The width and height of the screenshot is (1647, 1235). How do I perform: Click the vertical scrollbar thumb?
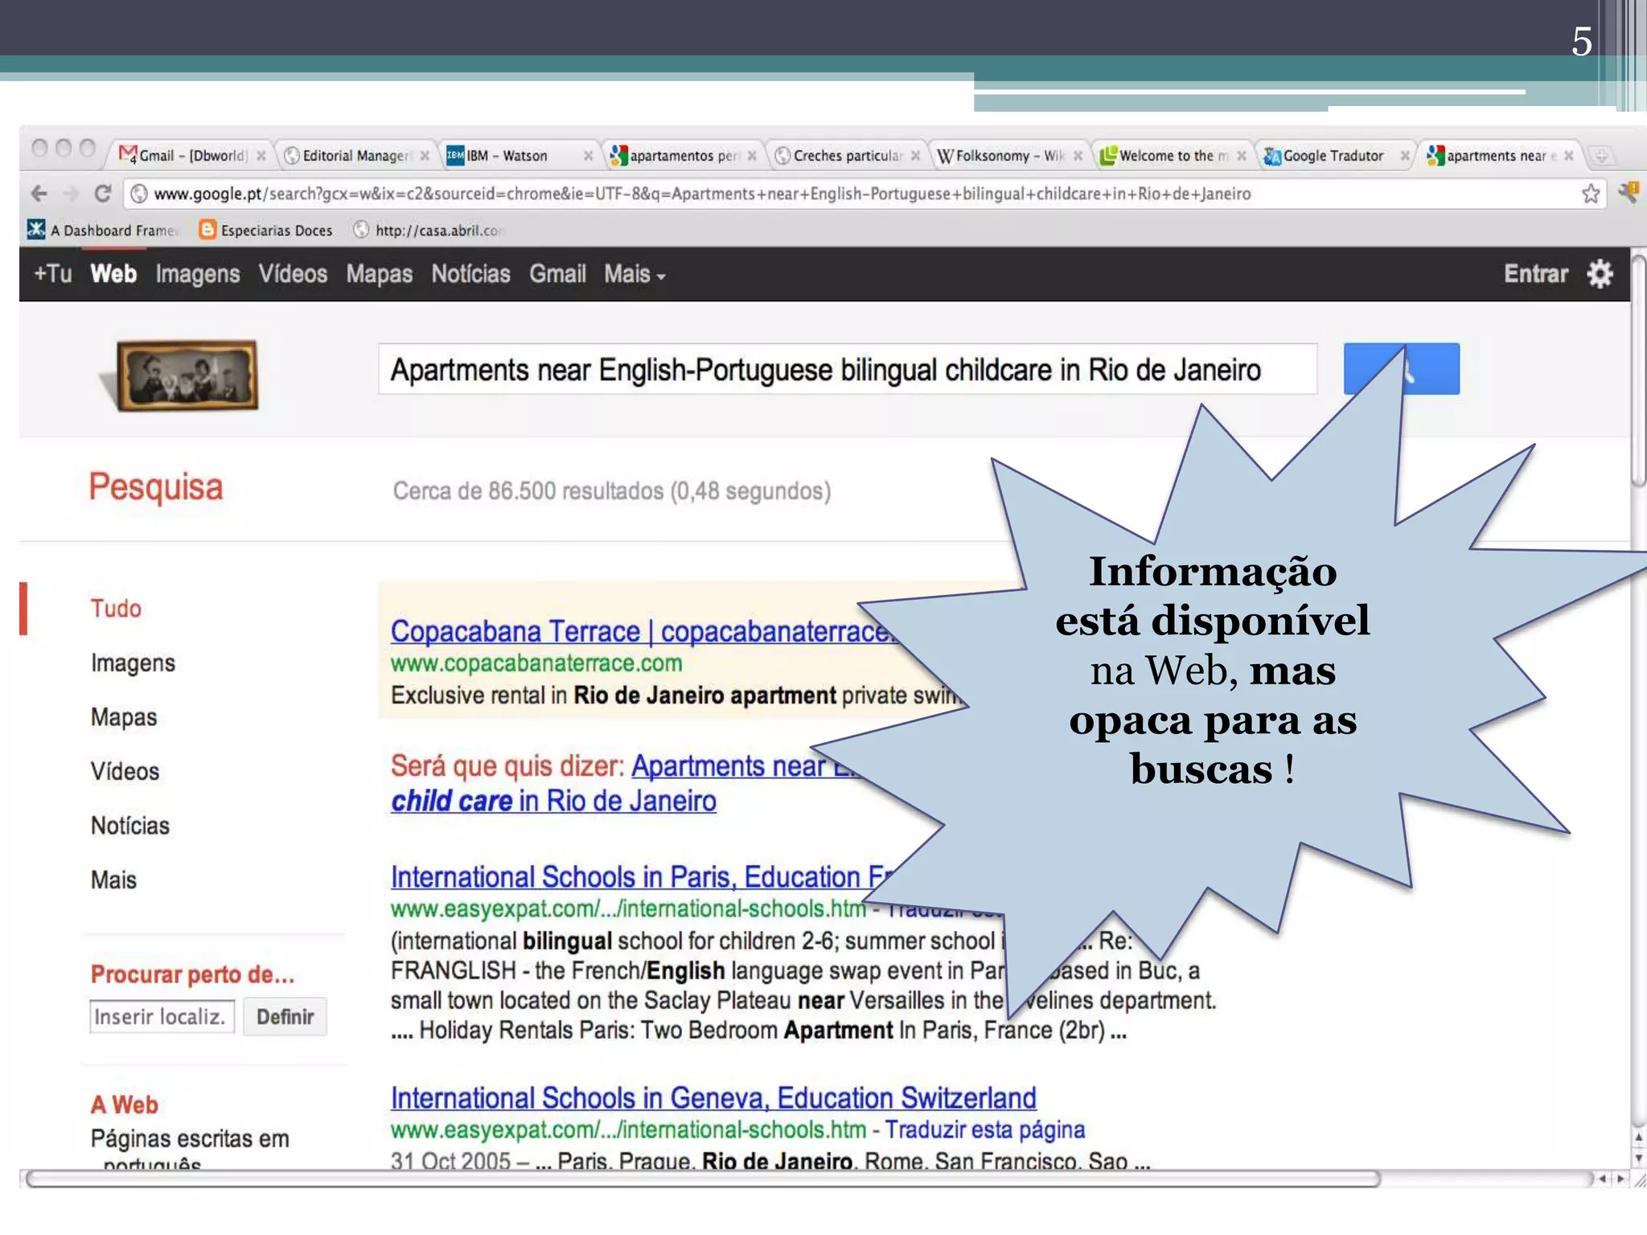1639,370
